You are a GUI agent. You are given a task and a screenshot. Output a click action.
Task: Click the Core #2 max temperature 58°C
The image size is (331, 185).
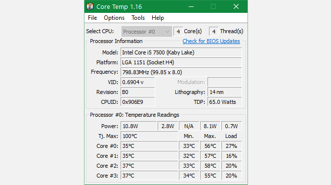tap(210, 166)
